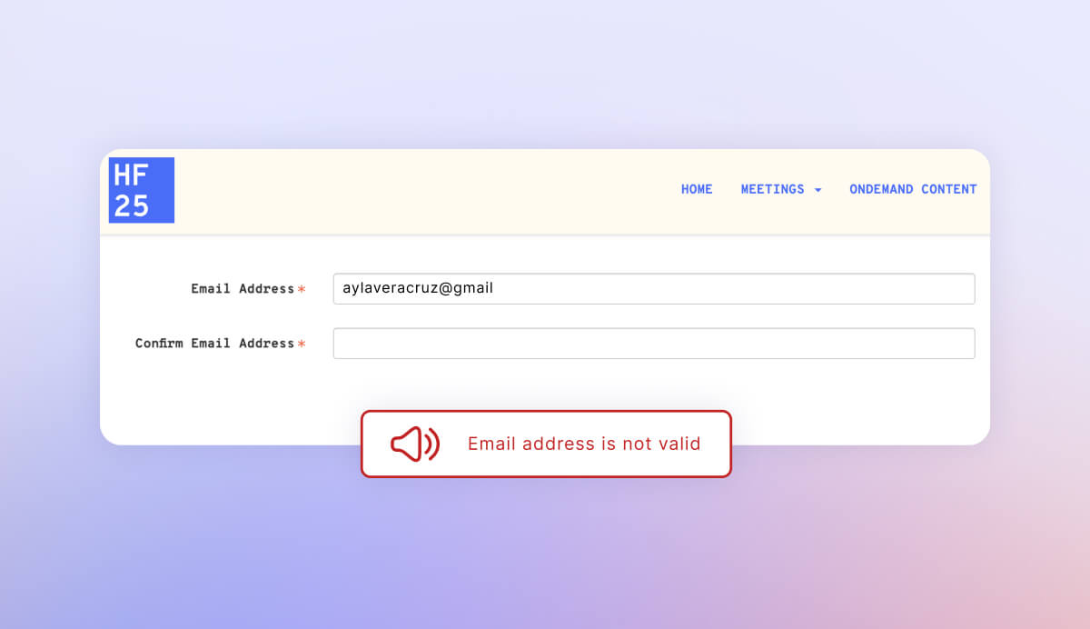Click the purple gradient background outside the card
Image resolution: width=1090 pixels, height=629 pixels.
pyautogui.click(x=545, y=554)
